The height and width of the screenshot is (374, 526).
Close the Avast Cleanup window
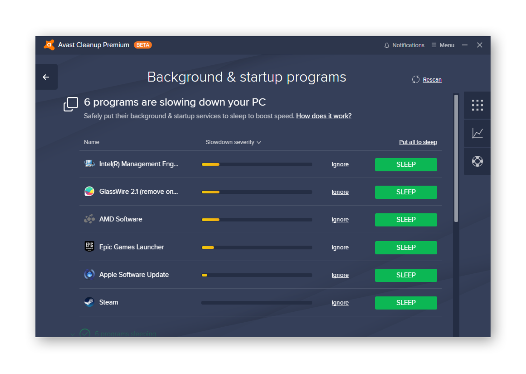click(x=479, y=45)
